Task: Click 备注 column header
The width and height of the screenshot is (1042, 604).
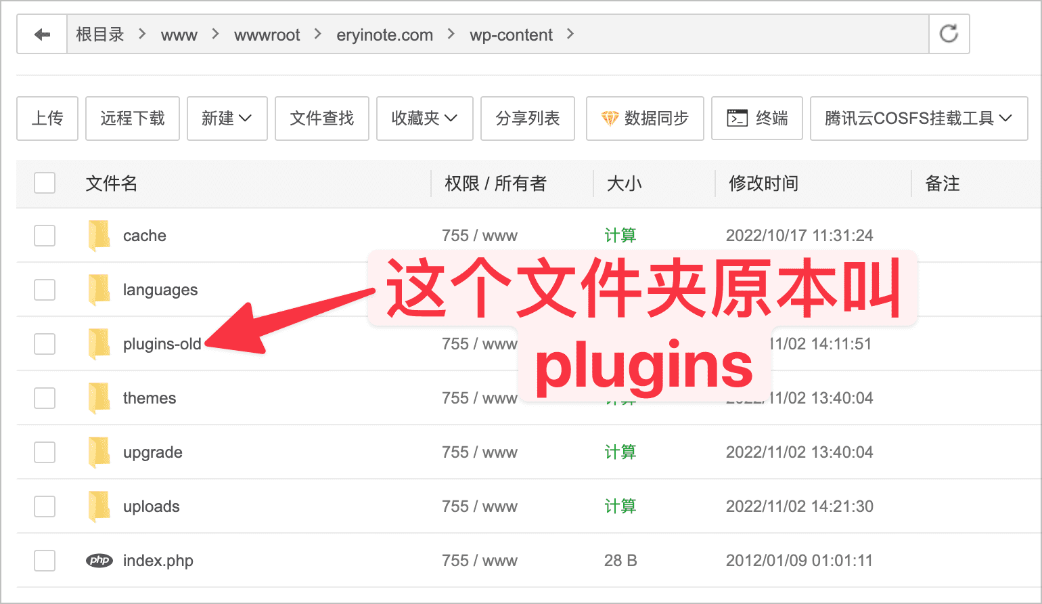Action: pos(942,183)
